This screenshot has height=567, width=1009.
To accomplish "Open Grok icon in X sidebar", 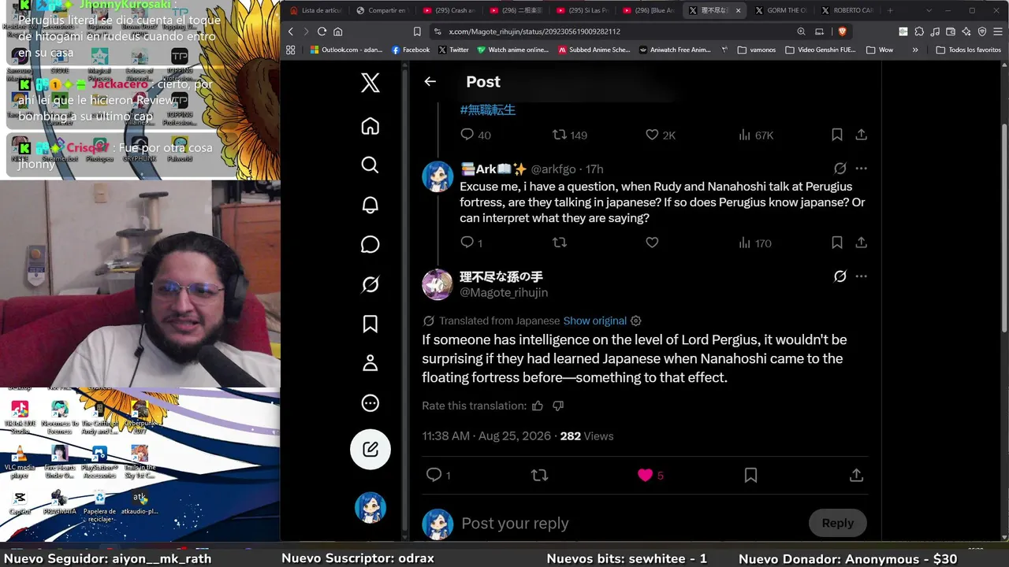I will [x=370, y=284].
